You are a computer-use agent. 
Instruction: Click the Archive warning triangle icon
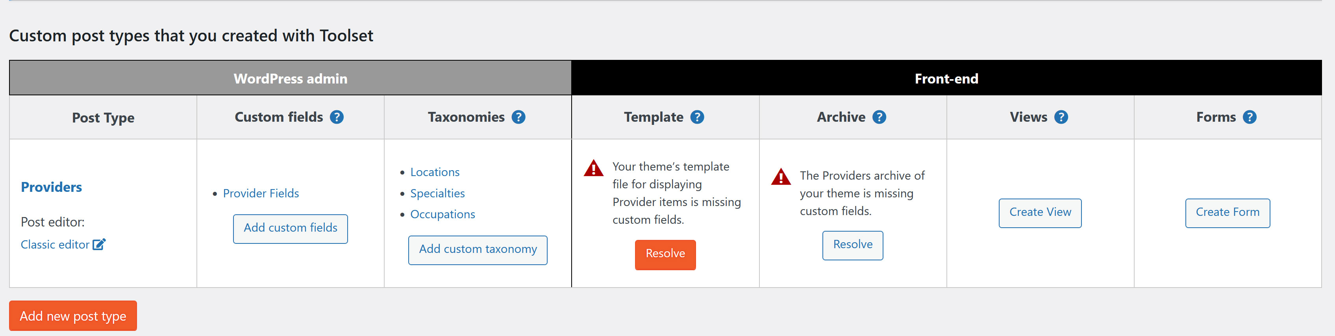click(x=780, y=177)
